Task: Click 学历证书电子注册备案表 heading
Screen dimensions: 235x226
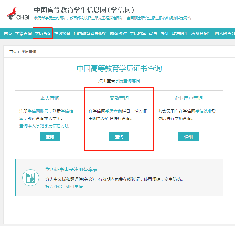Action: tap(71, 169)
